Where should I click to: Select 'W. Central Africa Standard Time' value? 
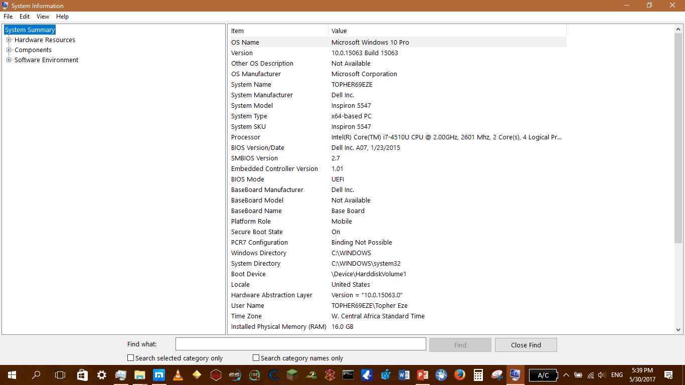point(378,316)
